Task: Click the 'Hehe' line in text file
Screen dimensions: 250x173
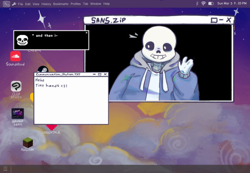Action: point(40,80)
